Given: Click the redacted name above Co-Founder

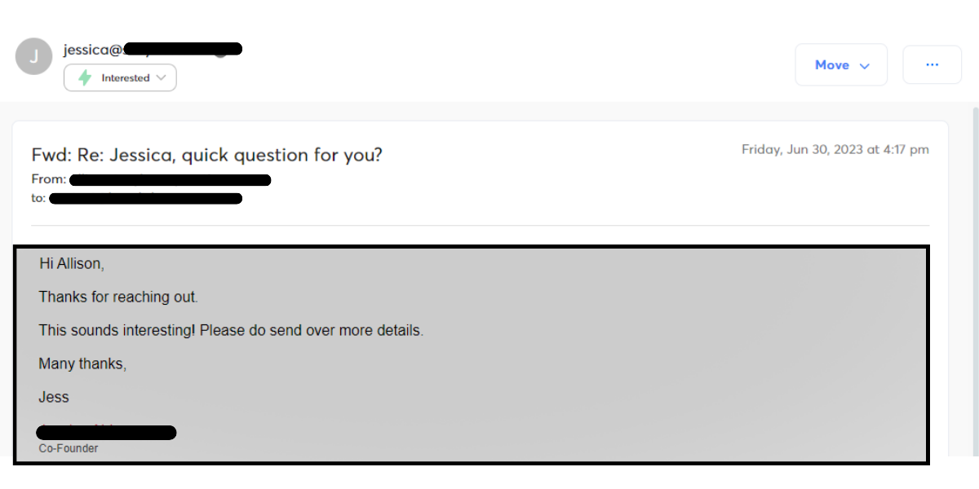Looking at the screenshot, I should [106, 432].
